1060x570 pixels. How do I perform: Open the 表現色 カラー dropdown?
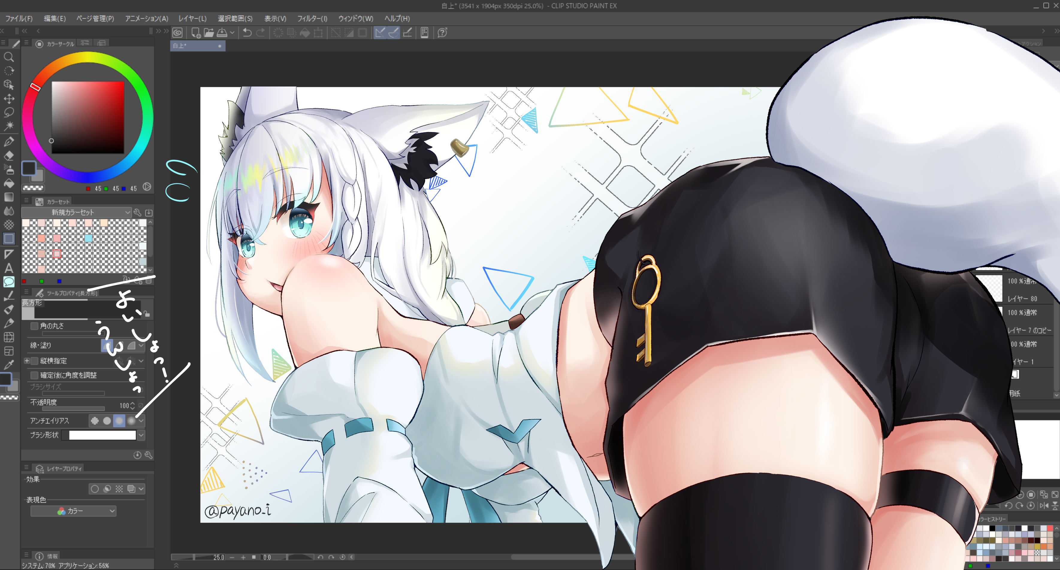(x=73, y=511)
